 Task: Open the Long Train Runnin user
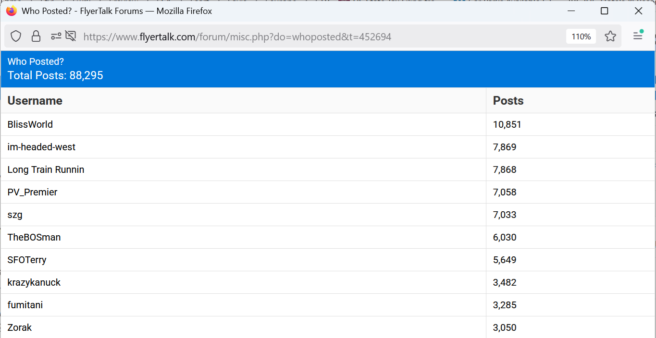[46, 169]
